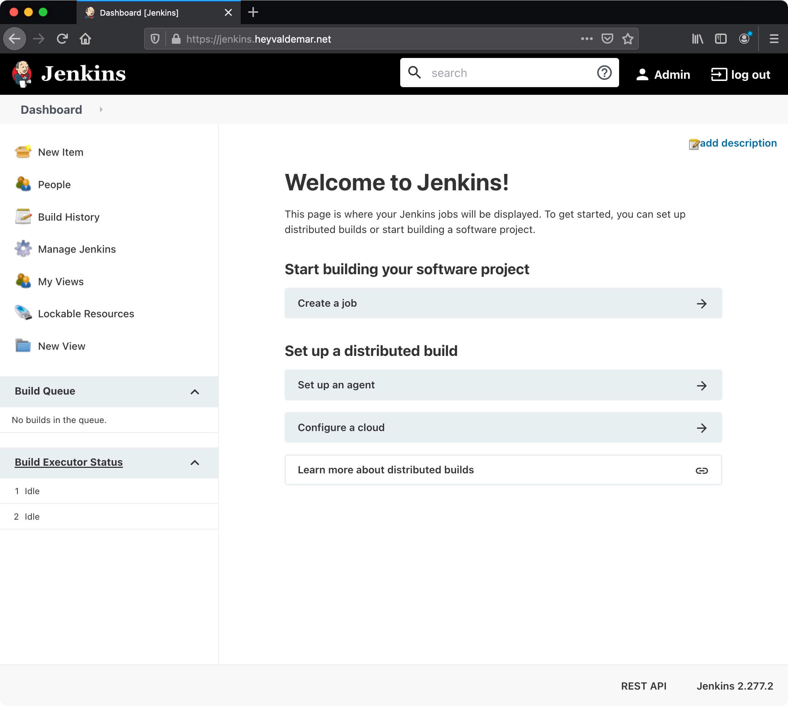This screenshot has height=706, width=788.
Task: Collapse the Build Executor Status section
Action: [x=194, y=462]
